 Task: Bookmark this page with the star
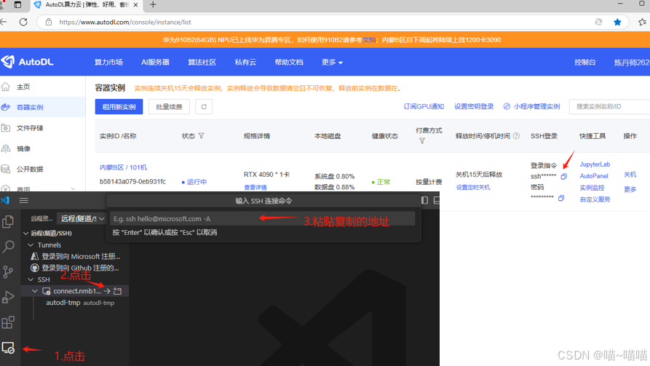pyautogui.click(x=617, y=22)
